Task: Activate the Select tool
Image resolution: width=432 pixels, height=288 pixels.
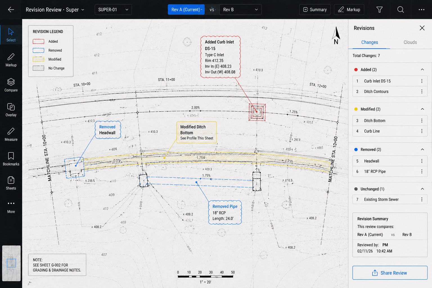Action: click(11, 35)
